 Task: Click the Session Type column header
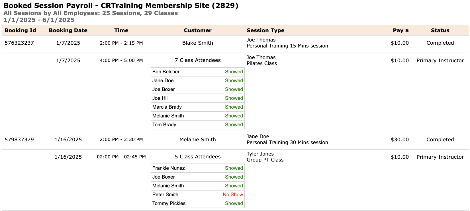pyautogui.click(x=265, y=30)
